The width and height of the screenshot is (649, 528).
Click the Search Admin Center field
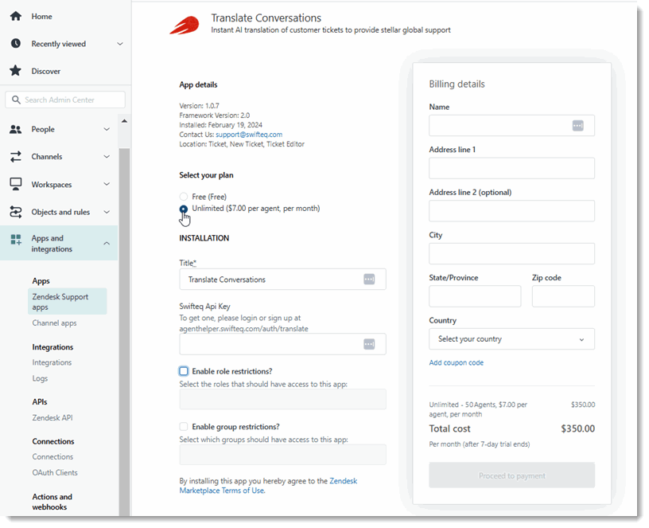coord(65,100)
